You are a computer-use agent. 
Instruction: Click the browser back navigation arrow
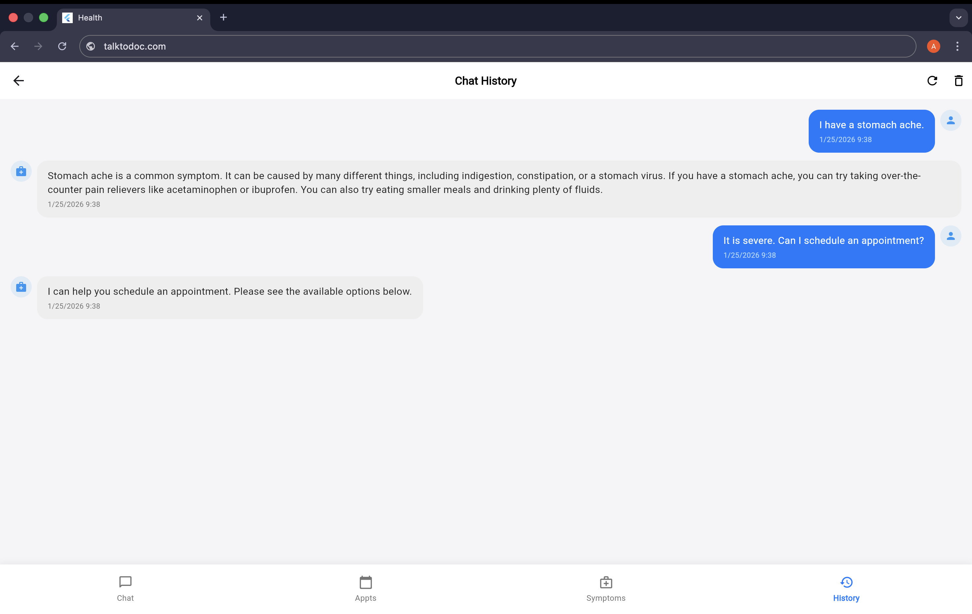coord(15,46)
